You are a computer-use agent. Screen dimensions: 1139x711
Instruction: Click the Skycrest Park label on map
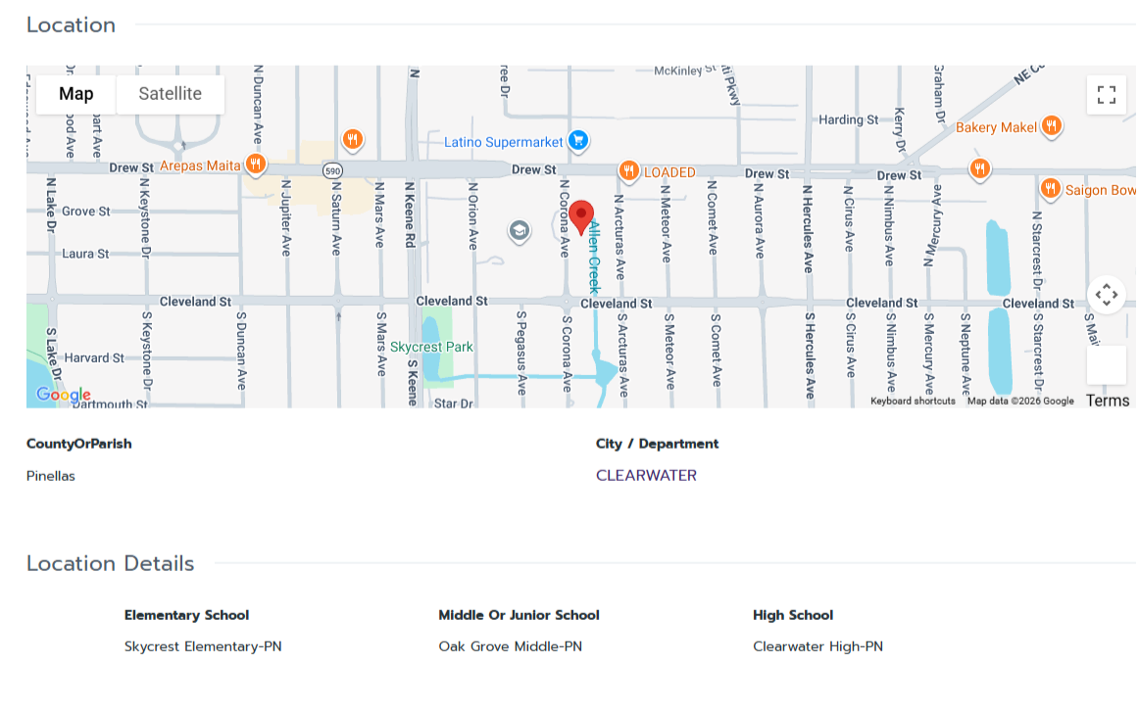[431, 347]
